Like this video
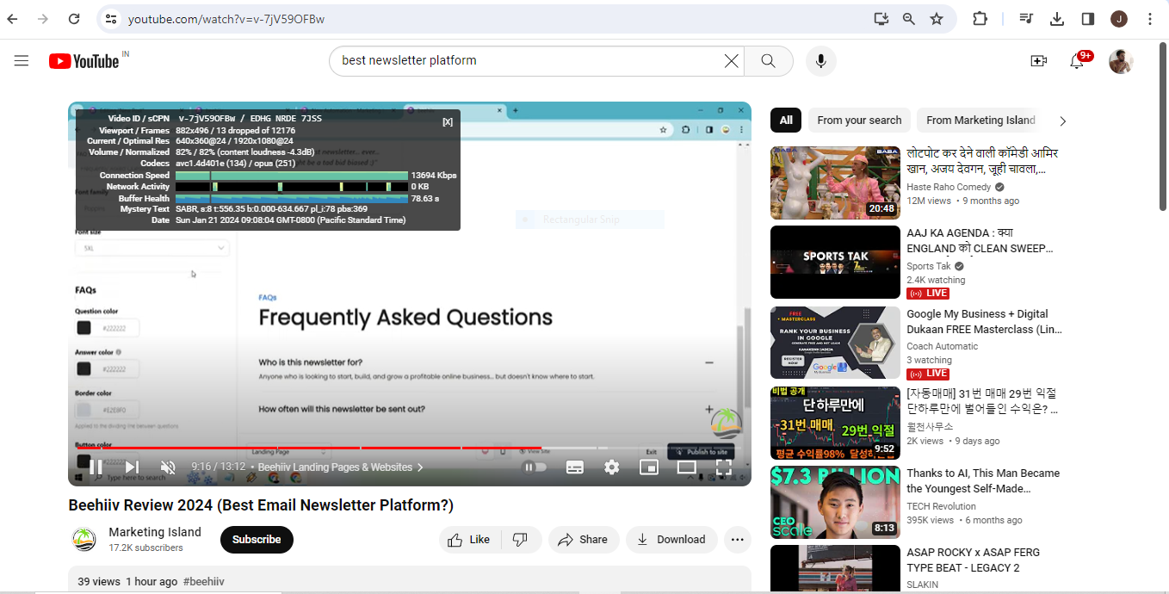 [469, 540]
